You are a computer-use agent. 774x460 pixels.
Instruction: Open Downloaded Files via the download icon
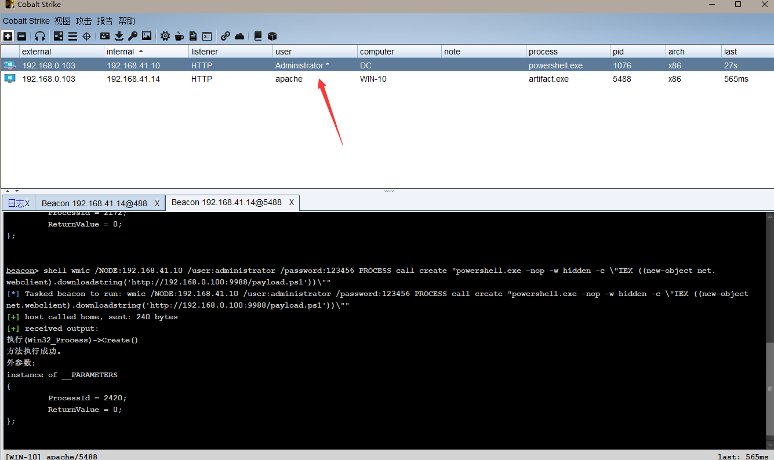119,36
